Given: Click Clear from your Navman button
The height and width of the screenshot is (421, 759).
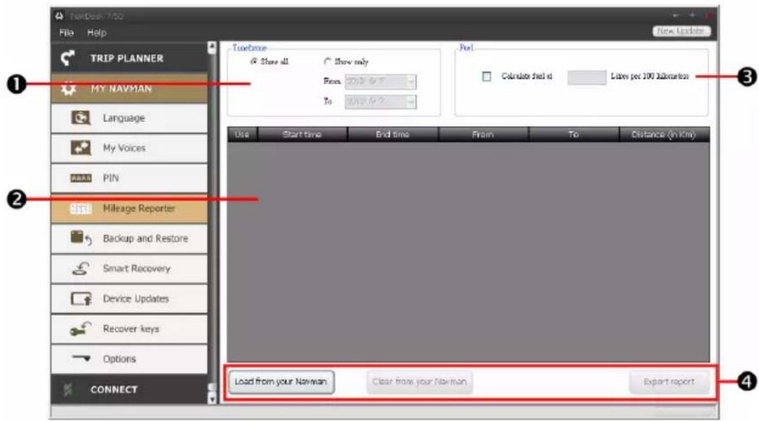Looking at the screenshot, I should (x=419, y=382).
